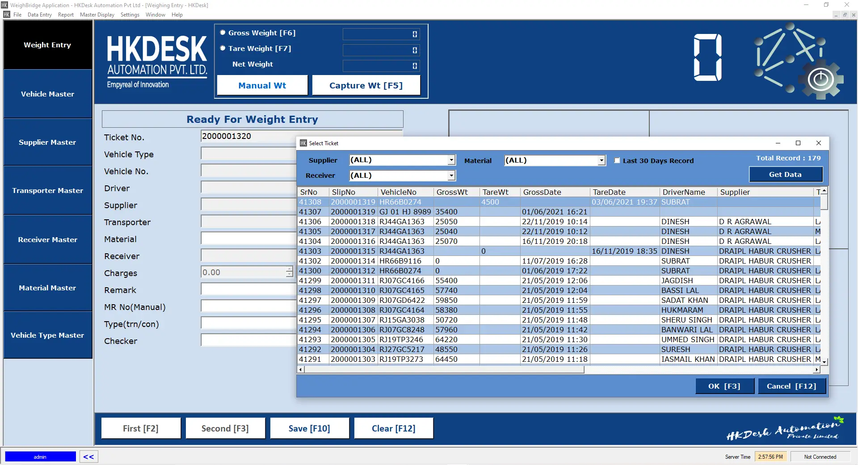Click the Manual Wt button

pos(262,85)
